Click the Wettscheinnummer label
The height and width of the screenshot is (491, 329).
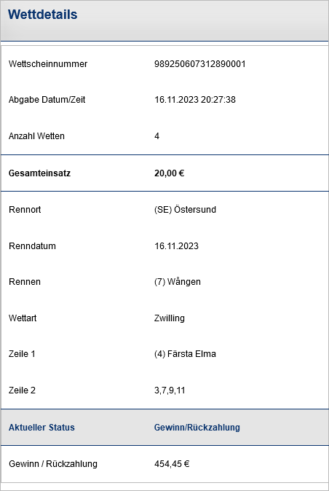(x=48, y=64)
